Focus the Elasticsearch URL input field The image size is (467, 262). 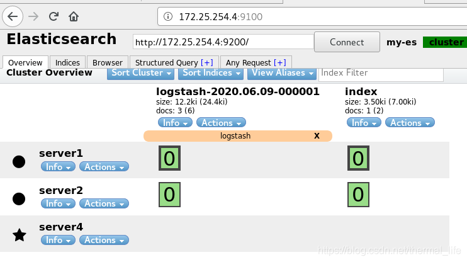[223, 42]
